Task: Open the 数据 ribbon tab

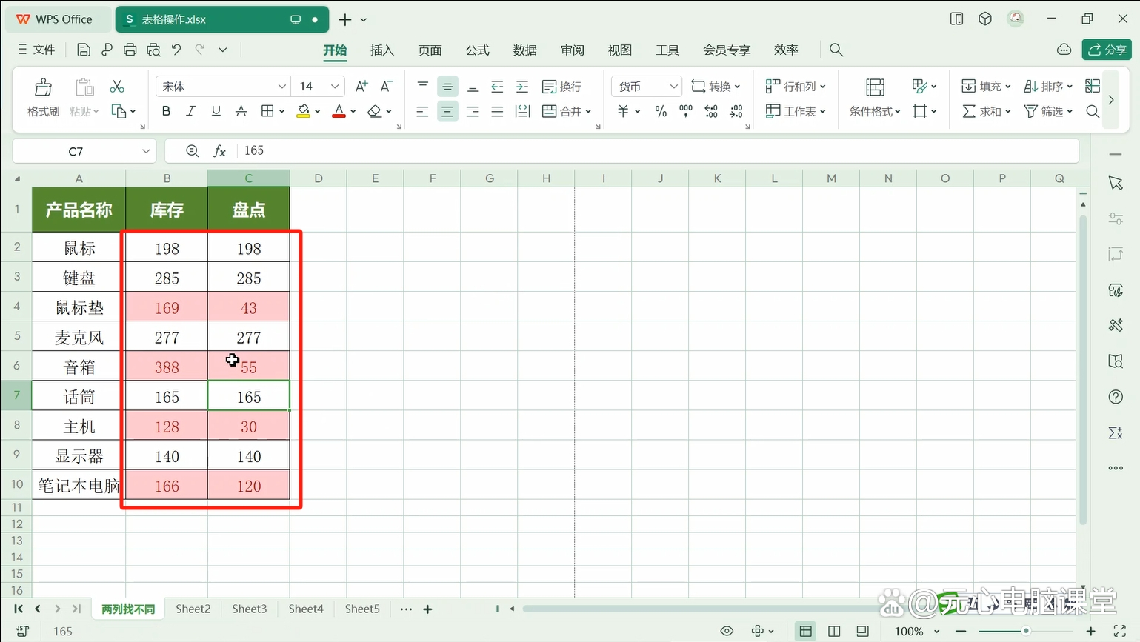Action: [x=524, y=50]
